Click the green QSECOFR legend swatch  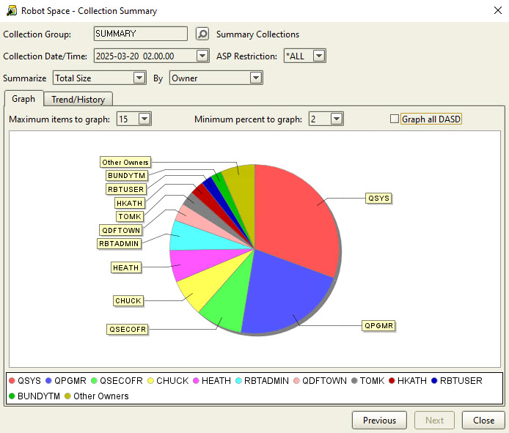click(94, 381)
